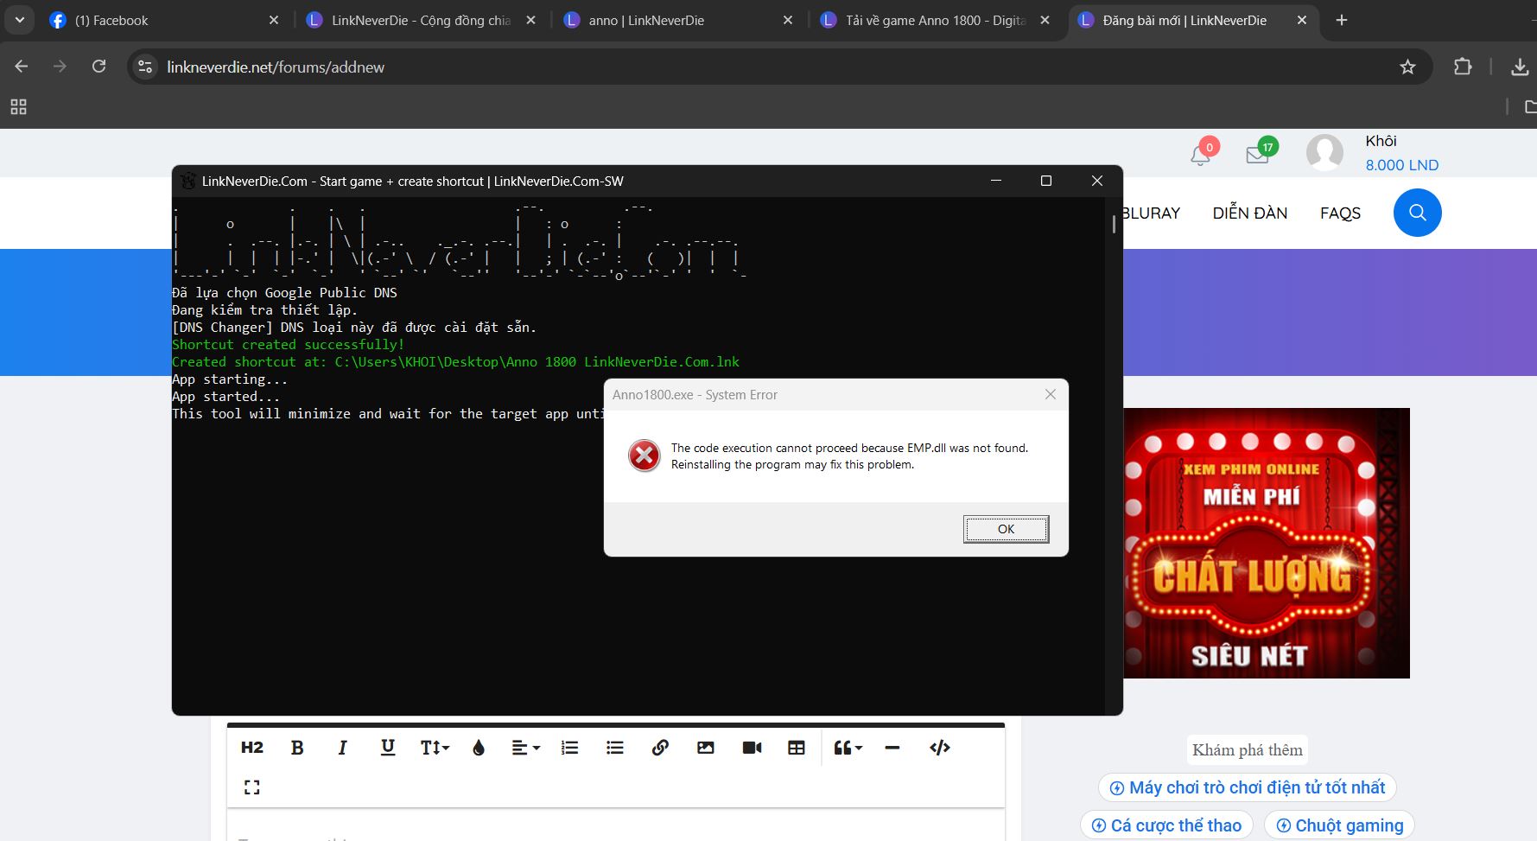Insert a hyperlink with the link icon
1537x841 pixels.
(x=660, y=748)
